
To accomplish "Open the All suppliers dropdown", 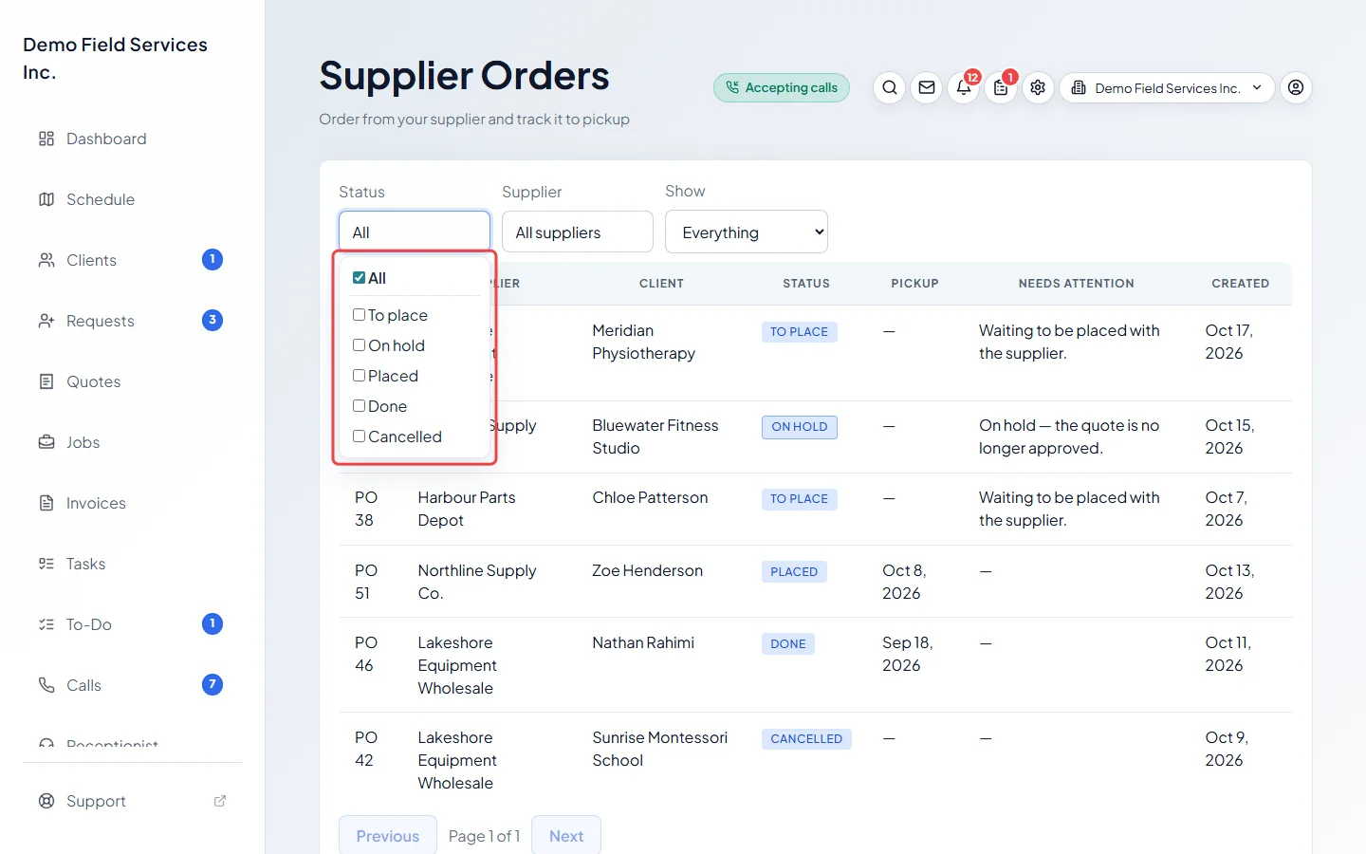I will (578, 232).
